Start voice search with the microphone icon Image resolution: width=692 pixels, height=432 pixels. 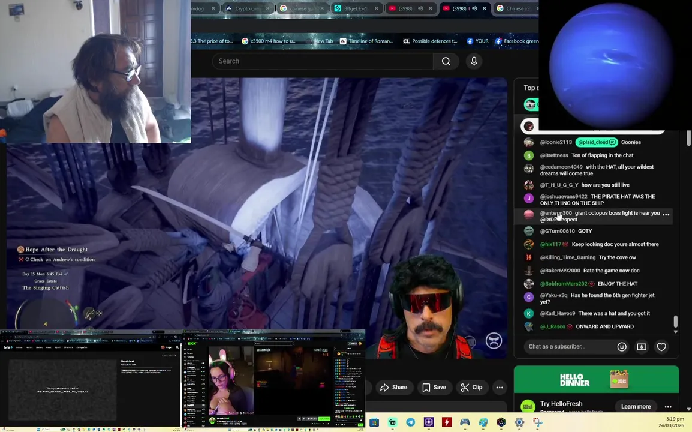[474, 61]
